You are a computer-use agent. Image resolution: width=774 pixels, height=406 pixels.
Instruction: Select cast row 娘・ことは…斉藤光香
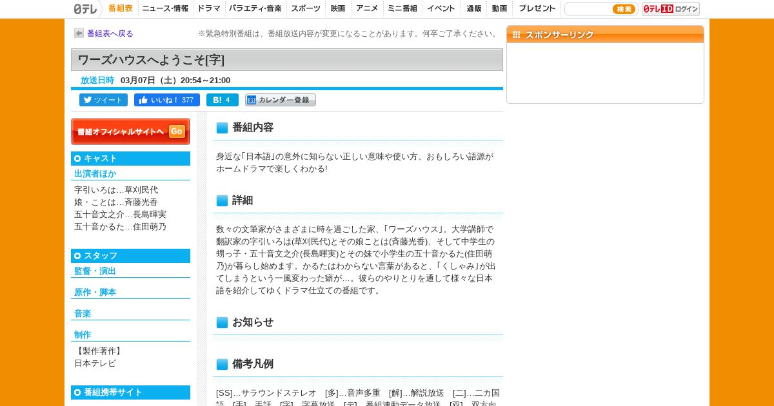pos(116,202)
